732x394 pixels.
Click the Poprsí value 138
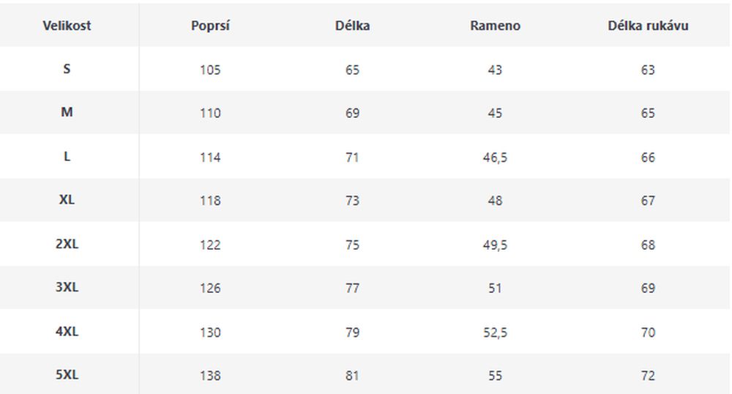pyautogui.click(x=210, y=376)
